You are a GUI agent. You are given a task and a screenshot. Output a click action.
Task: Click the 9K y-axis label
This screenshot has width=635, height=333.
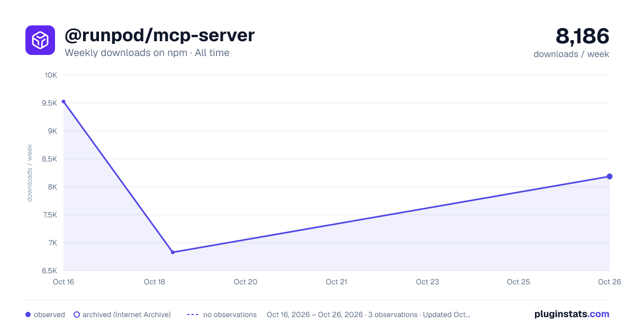point(52,131)
